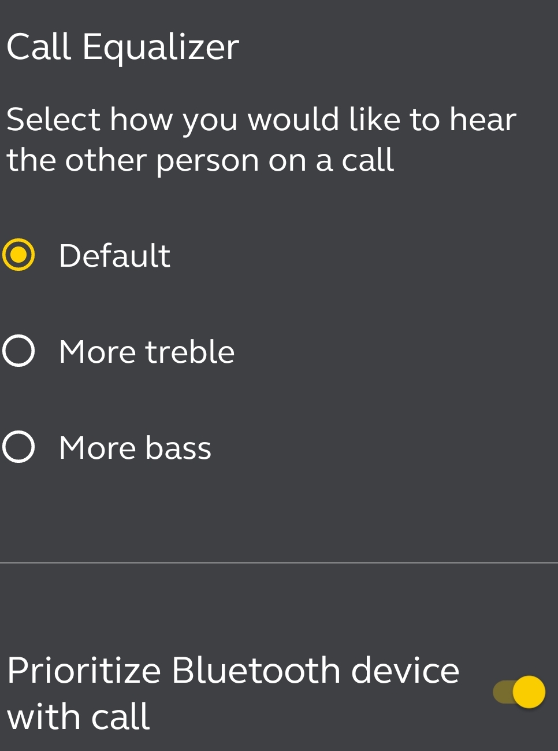Click the yellow toggle knob
The height and width of the screenshot is (751, 558).
[x=529, y=692]
